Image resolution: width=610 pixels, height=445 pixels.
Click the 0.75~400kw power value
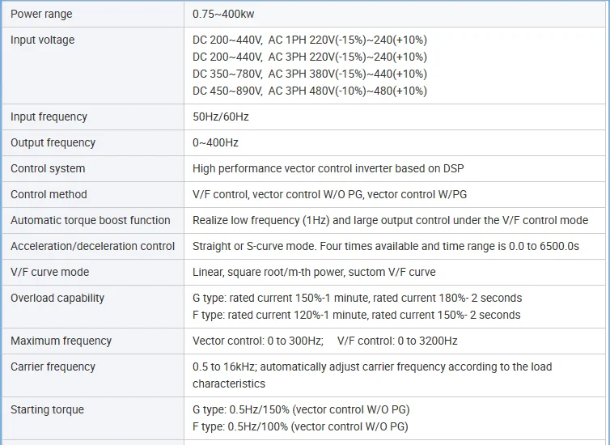223,14
